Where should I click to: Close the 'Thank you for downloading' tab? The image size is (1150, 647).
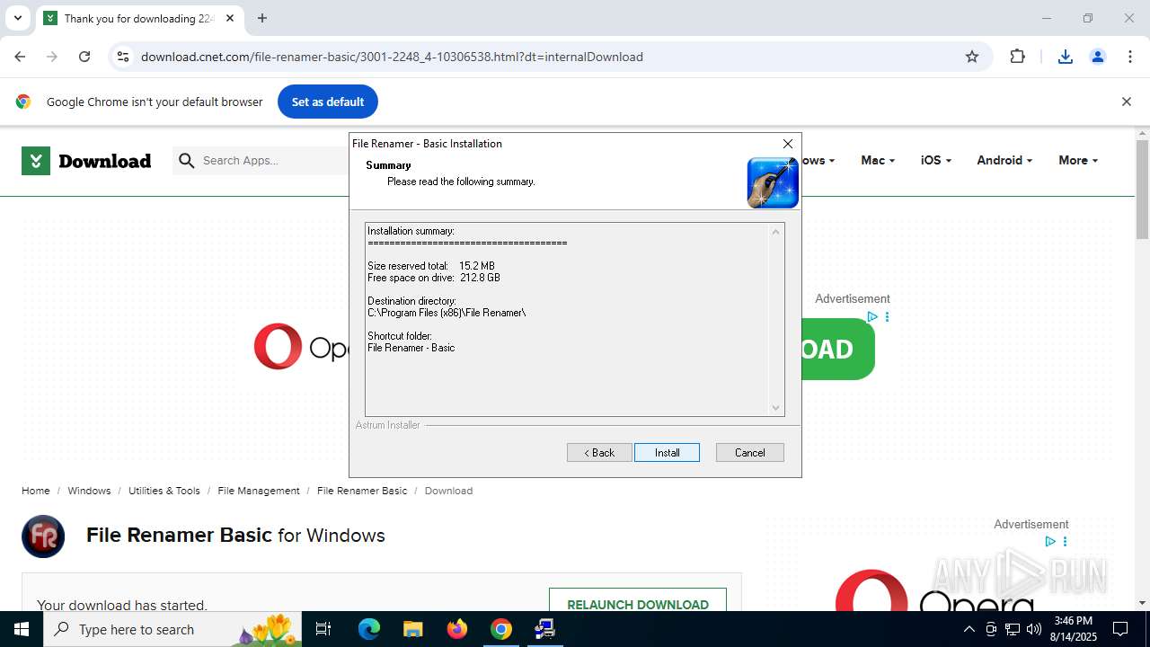(x=232, y=18)
